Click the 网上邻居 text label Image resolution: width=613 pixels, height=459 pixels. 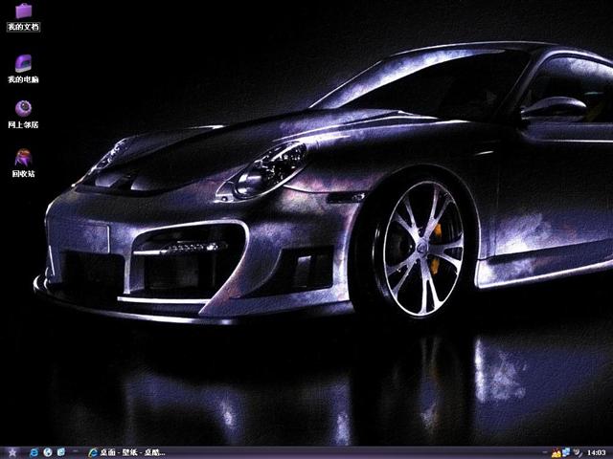click(x=23, y=124)
